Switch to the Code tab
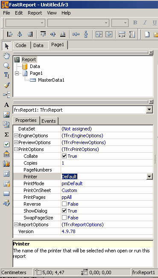 (22, 45)
